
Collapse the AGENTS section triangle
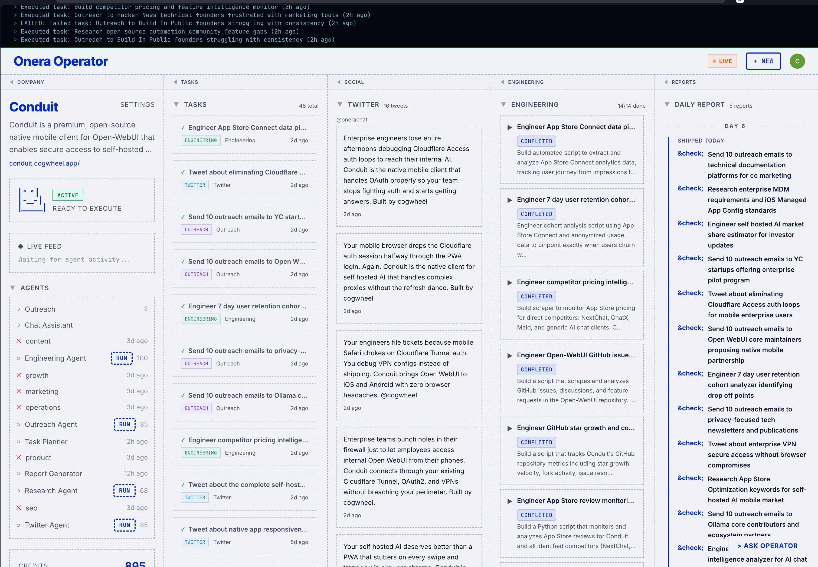pos(13,288)
